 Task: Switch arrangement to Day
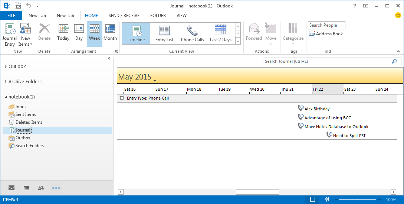pyautogui.click(x=79, y=32)
